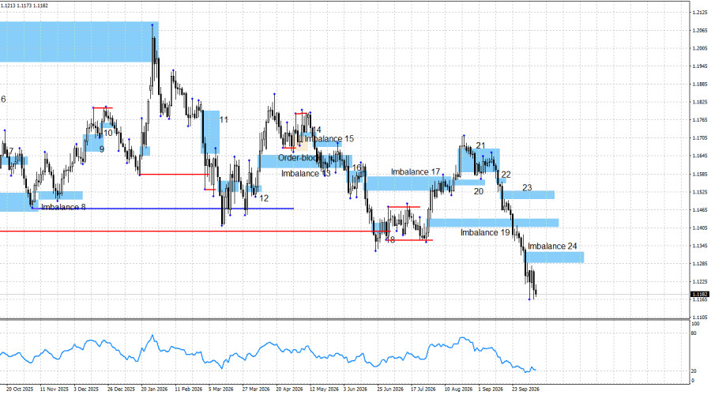This screenshot has width=711, height=395.
Task: Click the 'Order-block' label
Action: pyautogui.click(x=299, y=158)
